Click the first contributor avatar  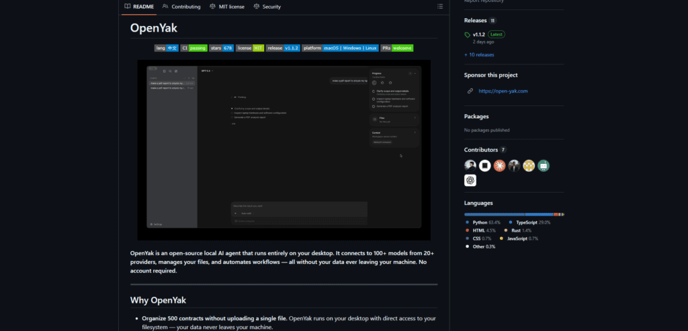[470, 165]
